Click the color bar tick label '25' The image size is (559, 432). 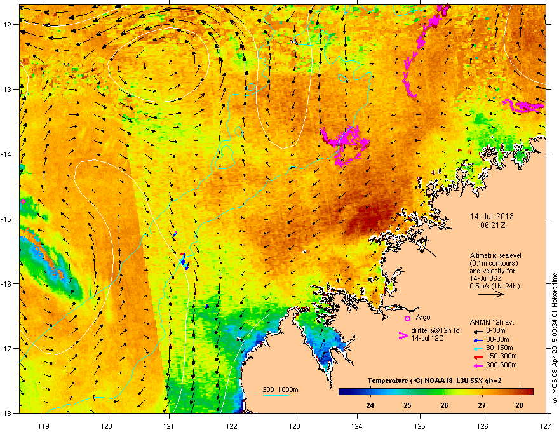coord(407,405)
